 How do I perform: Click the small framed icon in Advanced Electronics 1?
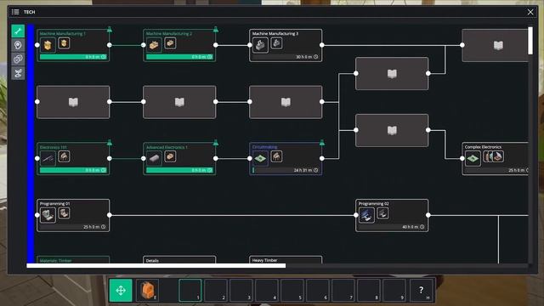coord(170,156)
